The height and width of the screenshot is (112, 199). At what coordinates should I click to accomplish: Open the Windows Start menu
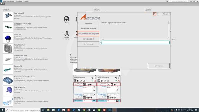(2, 110)
